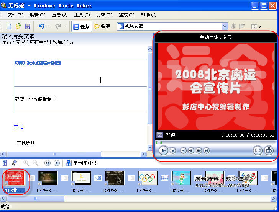Open the 播放(P) menu
Screen dimensions: 279x212
point(126,15)
